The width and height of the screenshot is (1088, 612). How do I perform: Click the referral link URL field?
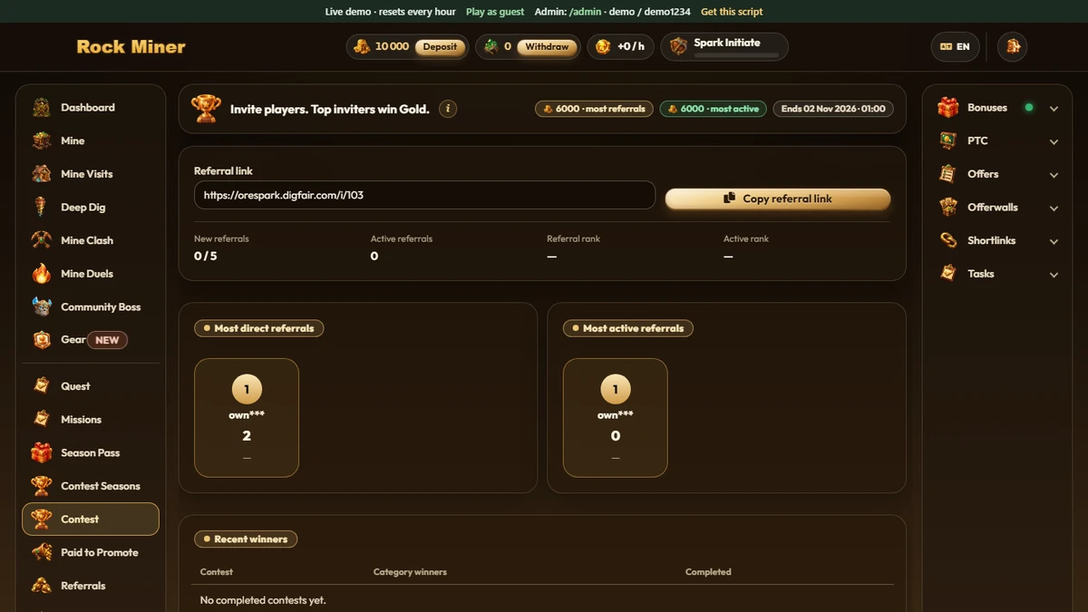click(424, 195)
